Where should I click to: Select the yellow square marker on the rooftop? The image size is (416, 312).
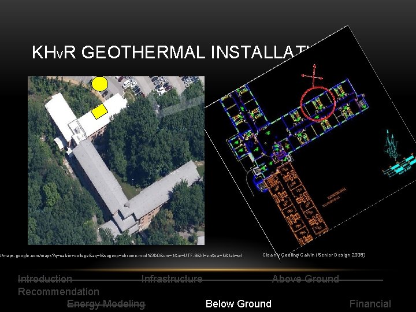click(99, 111)
